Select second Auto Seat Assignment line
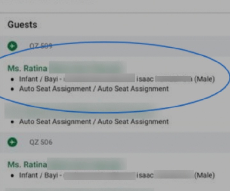Viewport: 230px width, 191px height. coord(94,121)
